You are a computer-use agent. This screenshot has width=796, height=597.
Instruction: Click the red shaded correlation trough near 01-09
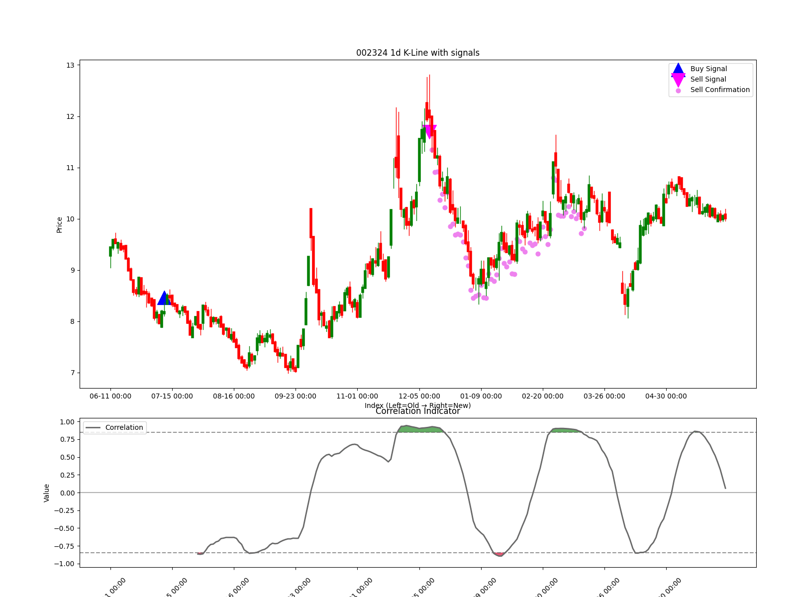point(499,554)
